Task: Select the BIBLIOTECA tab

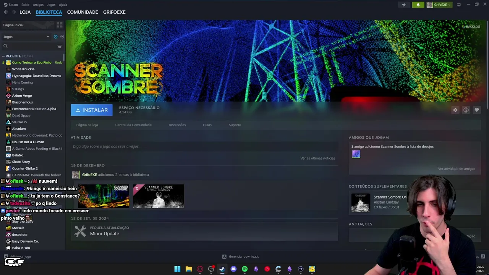Action: 49,12
